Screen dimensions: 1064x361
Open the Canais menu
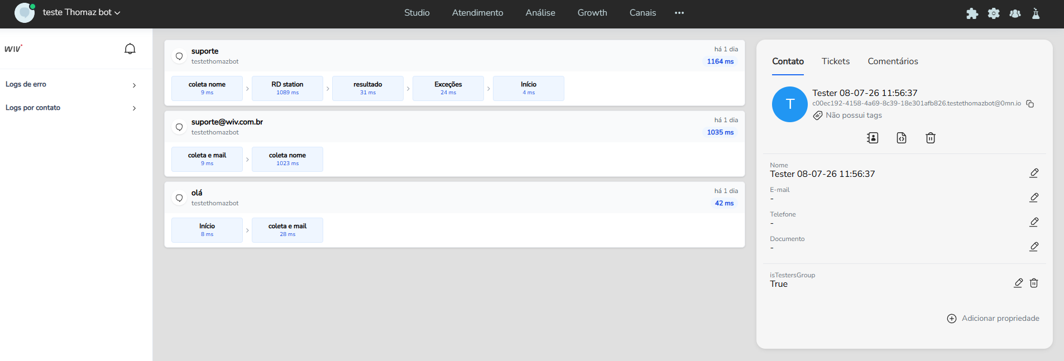tap(643, 13)
